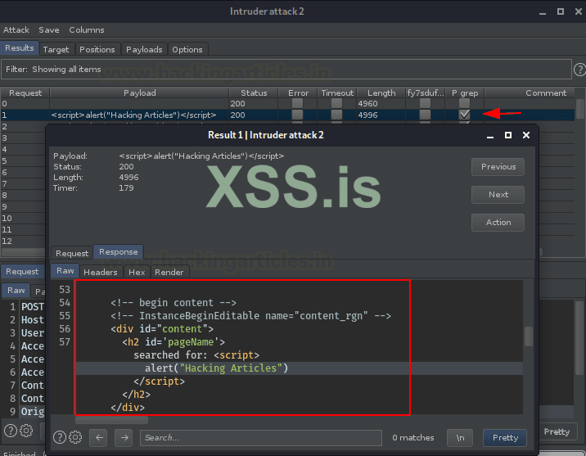The width and height of the screenshot is (586, 456).
Task: Uncheck P grep checkbox in request row 1
Action: (464, 115)
